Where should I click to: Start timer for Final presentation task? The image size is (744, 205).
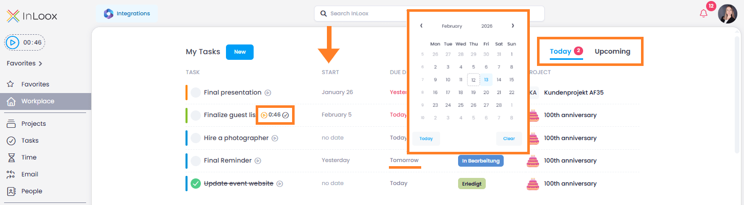(268, 93)
